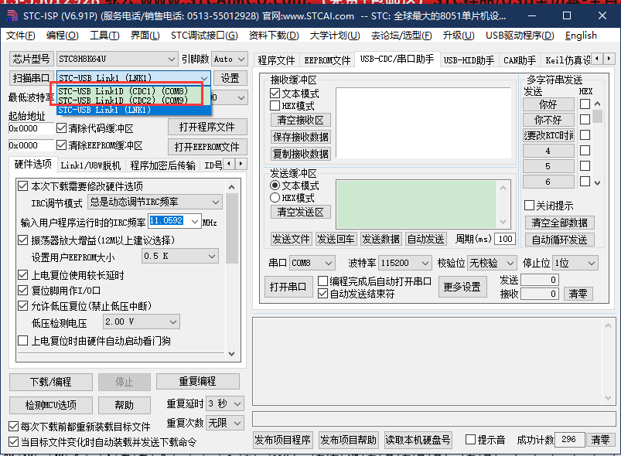The image size is (621, 456).
Task: Click up arrow of hardware options scrollbar
Action: coord(232,187)
